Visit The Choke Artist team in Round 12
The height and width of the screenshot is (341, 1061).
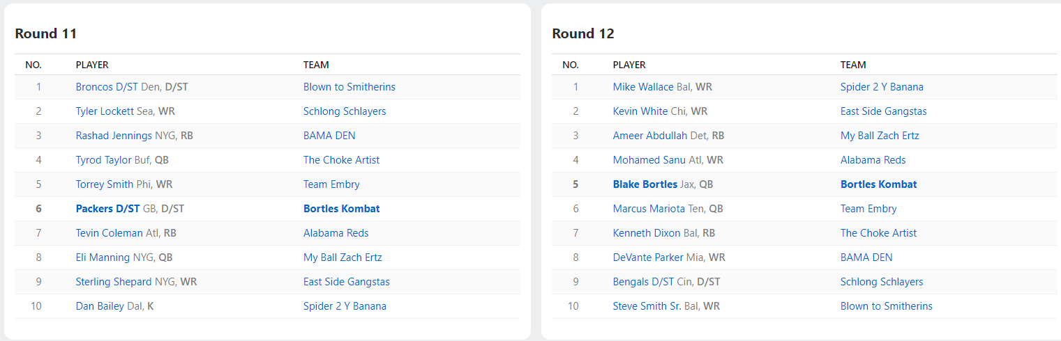[878, 233]
